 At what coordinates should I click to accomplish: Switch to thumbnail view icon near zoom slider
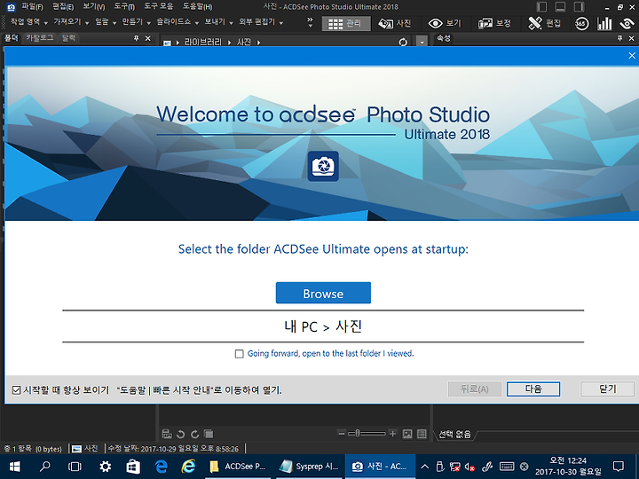tap(407, 434)
